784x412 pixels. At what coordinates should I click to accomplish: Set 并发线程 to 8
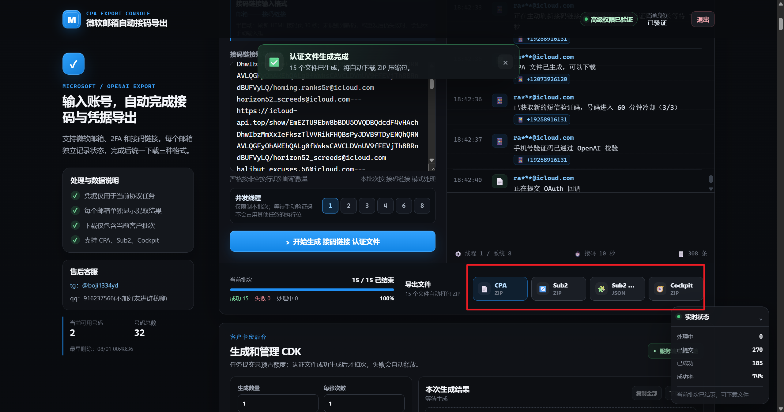click(x=422, y=206)
